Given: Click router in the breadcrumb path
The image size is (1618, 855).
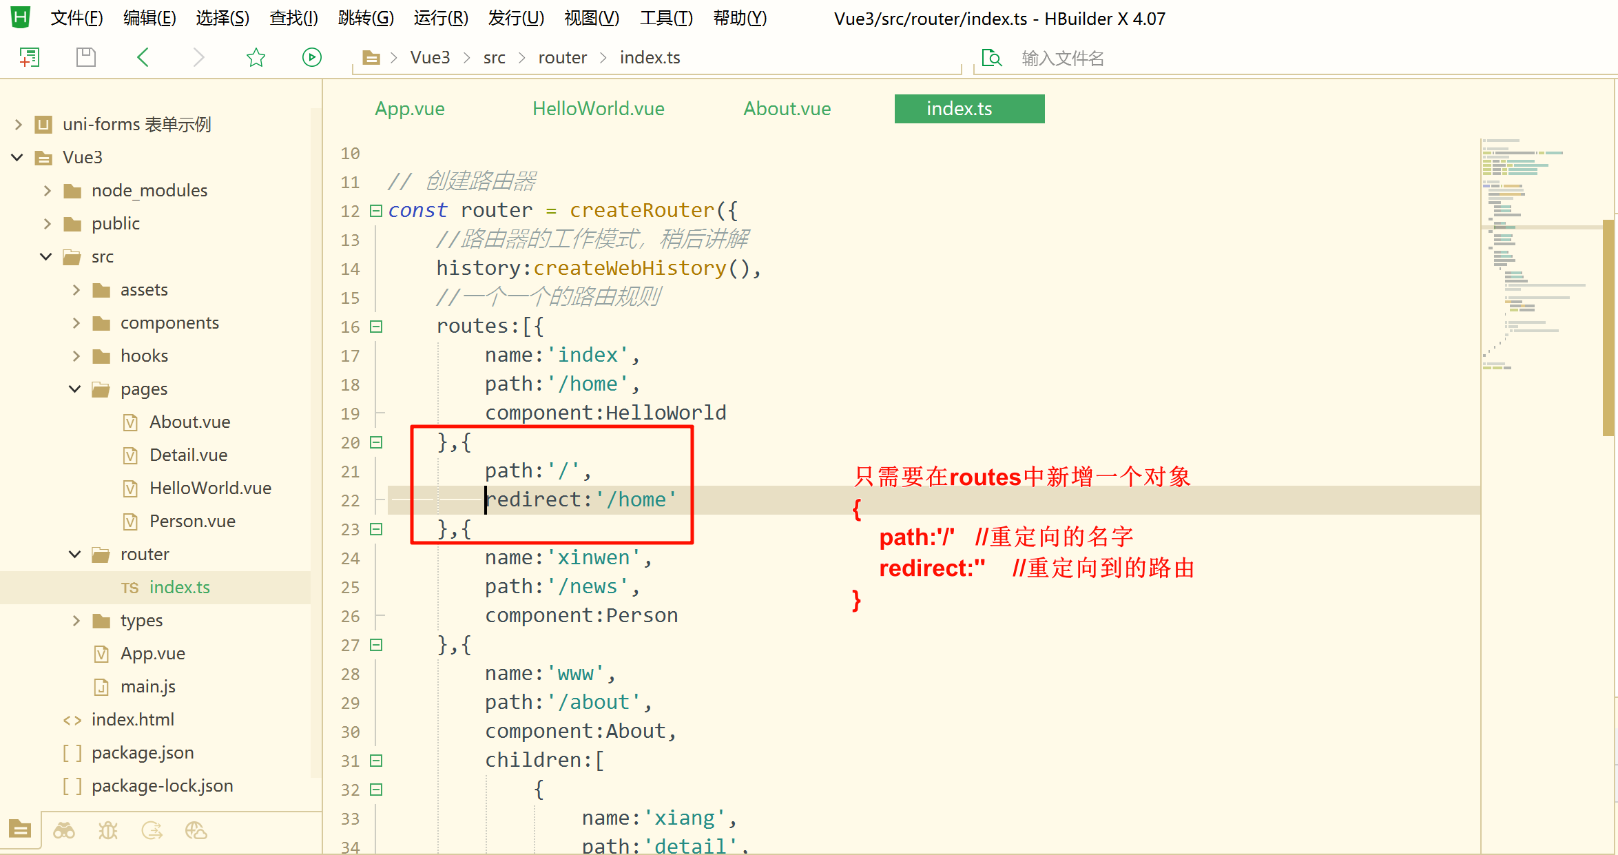Looking at the screenshot, I should [x=562, y=58].
